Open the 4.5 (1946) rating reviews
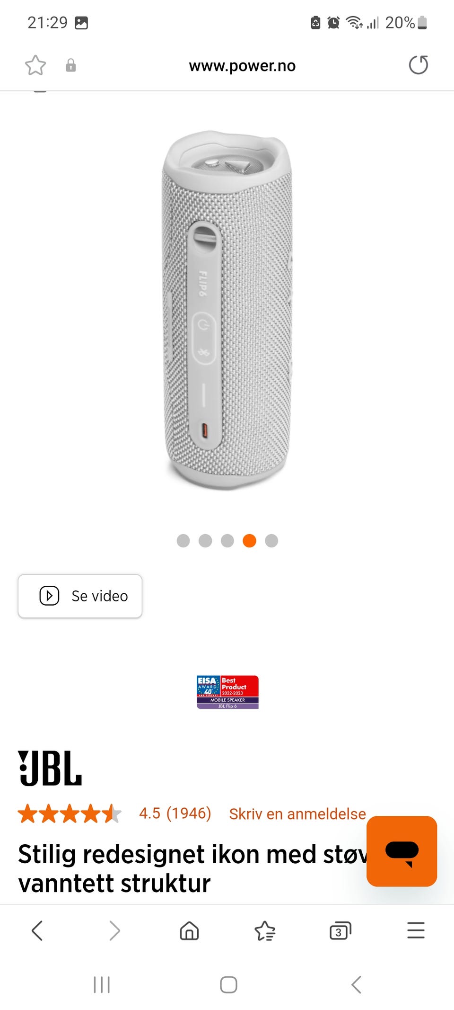The height and width of the screenshot is (1010, 454). point(175,813)
